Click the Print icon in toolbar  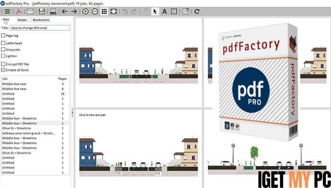tap(53, 11)
